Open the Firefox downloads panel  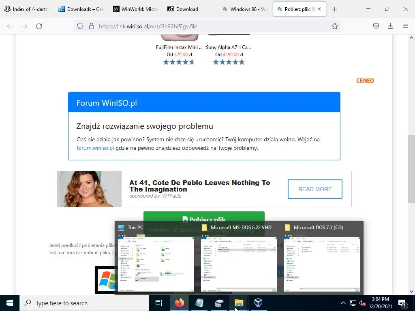[x=390, y=26]
